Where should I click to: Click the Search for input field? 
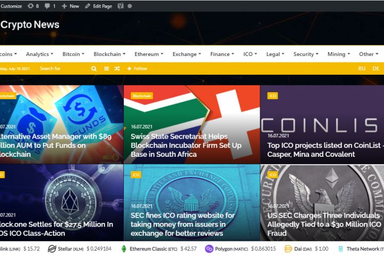point(63,69)
